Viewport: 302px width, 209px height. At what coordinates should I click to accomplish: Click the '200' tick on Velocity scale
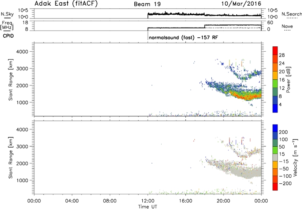pyautogui.click(x=284, y=132)
